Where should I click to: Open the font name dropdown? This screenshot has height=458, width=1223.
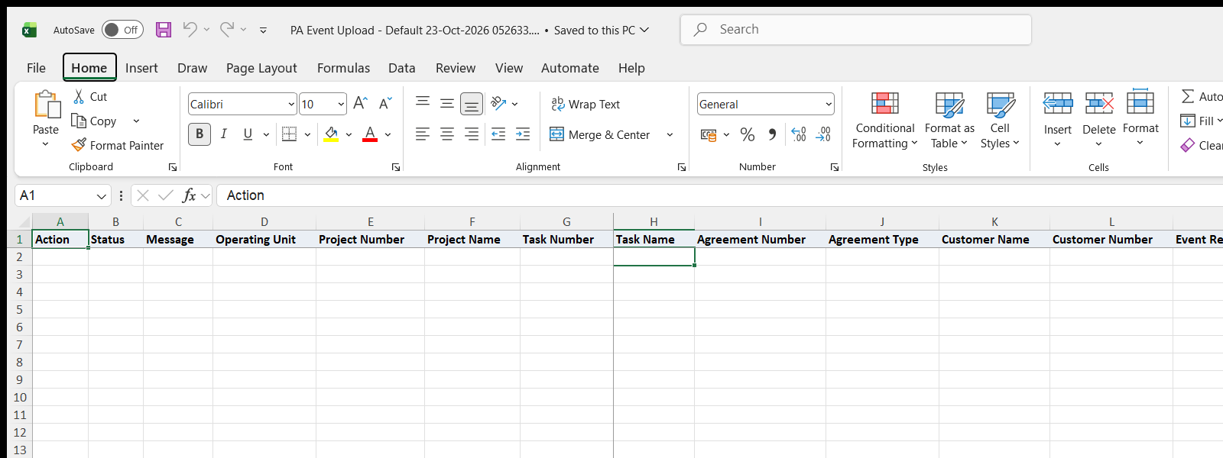point(291,105)
